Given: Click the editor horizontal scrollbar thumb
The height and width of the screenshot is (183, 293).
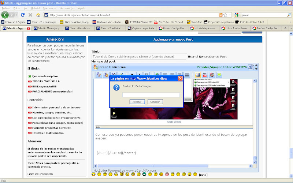Looking at the screenshot, I should (x=153, y=166).
